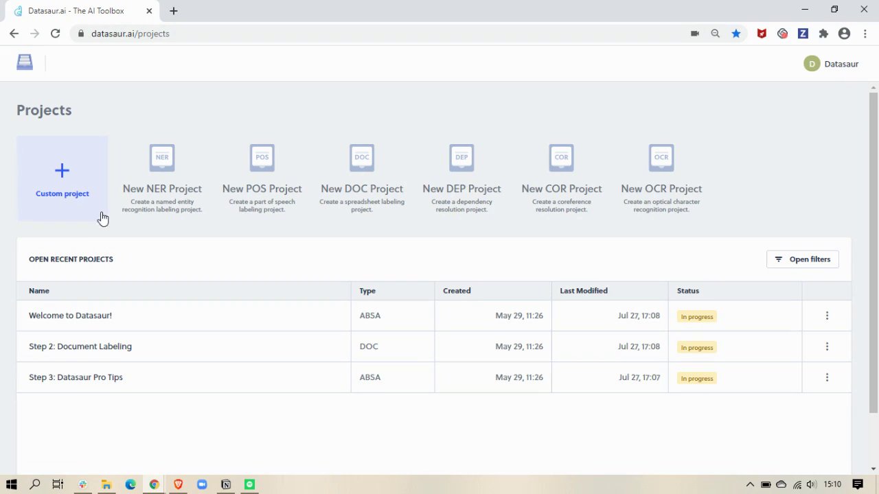Click the In progress status for Step 2
Screen dimensions: 879x494
(697, 347)
